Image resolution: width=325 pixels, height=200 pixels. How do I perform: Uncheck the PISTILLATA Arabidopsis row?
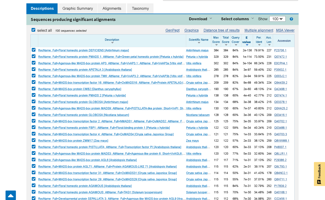(34, 147)
